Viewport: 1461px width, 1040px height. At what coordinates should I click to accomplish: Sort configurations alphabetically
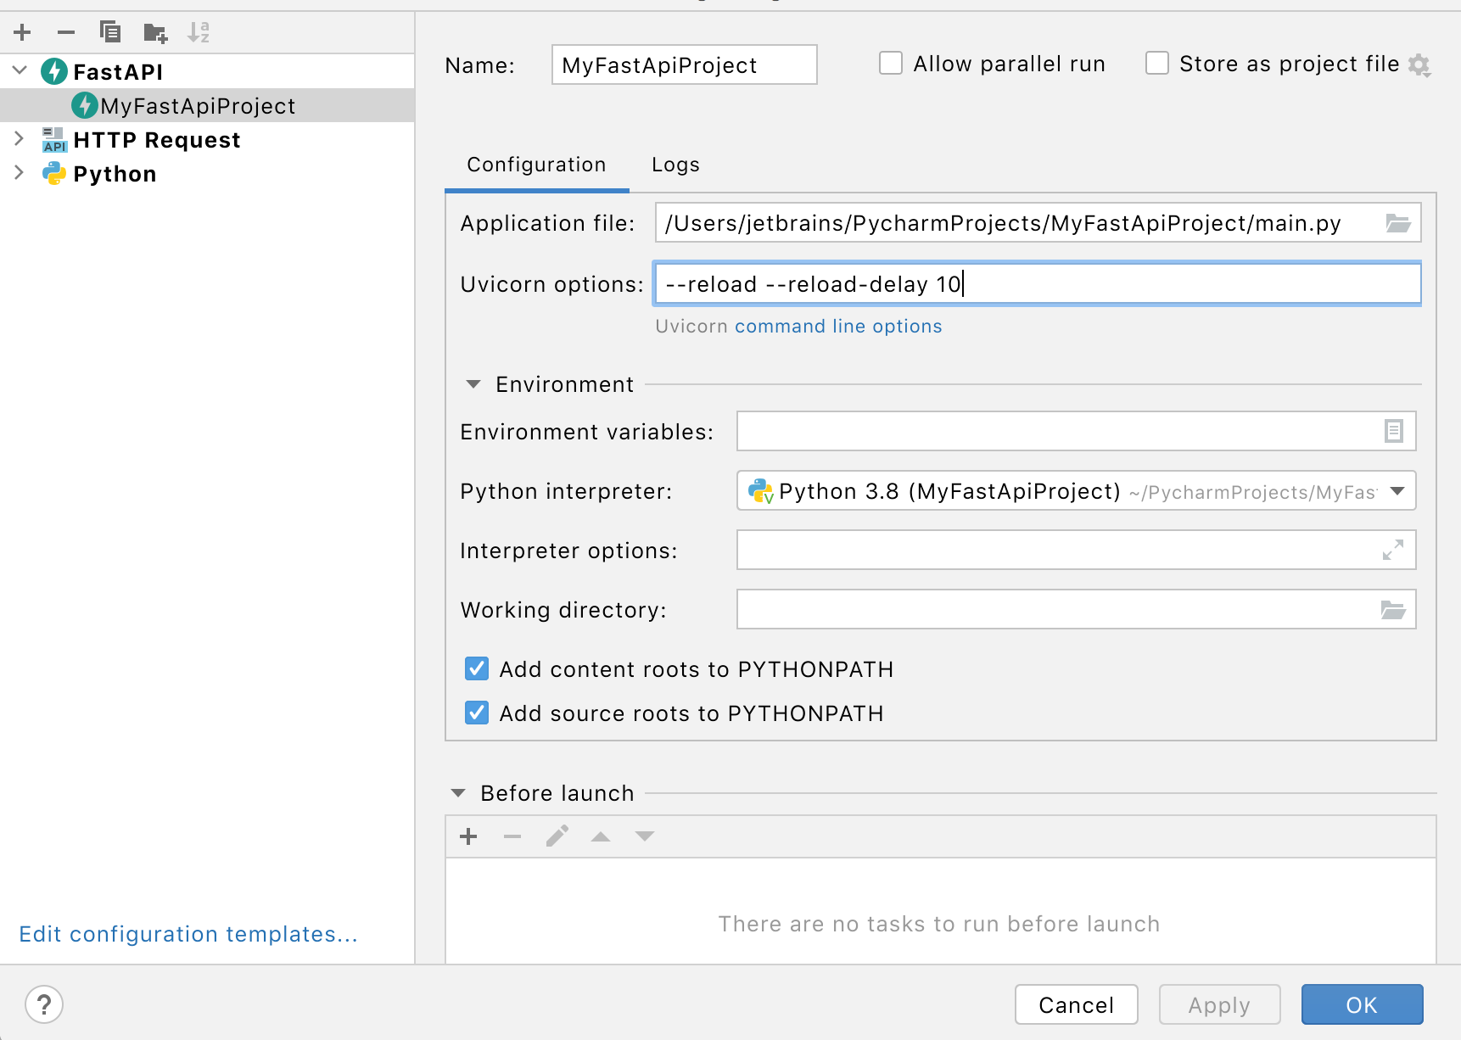pos(199,32)
